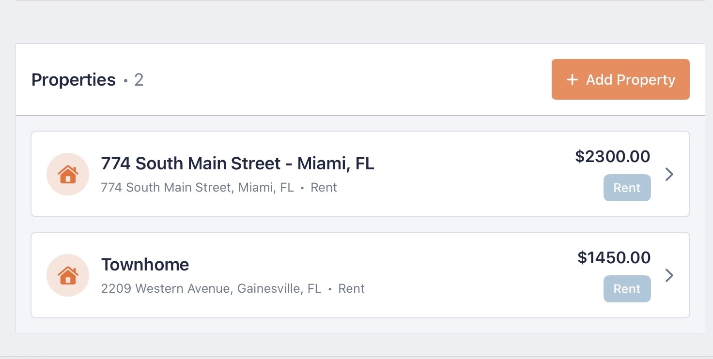This screenshot has width=713, height=359.
Task: Expand the 774 South Main Street chevron arrow
Action: click(669, 174)
